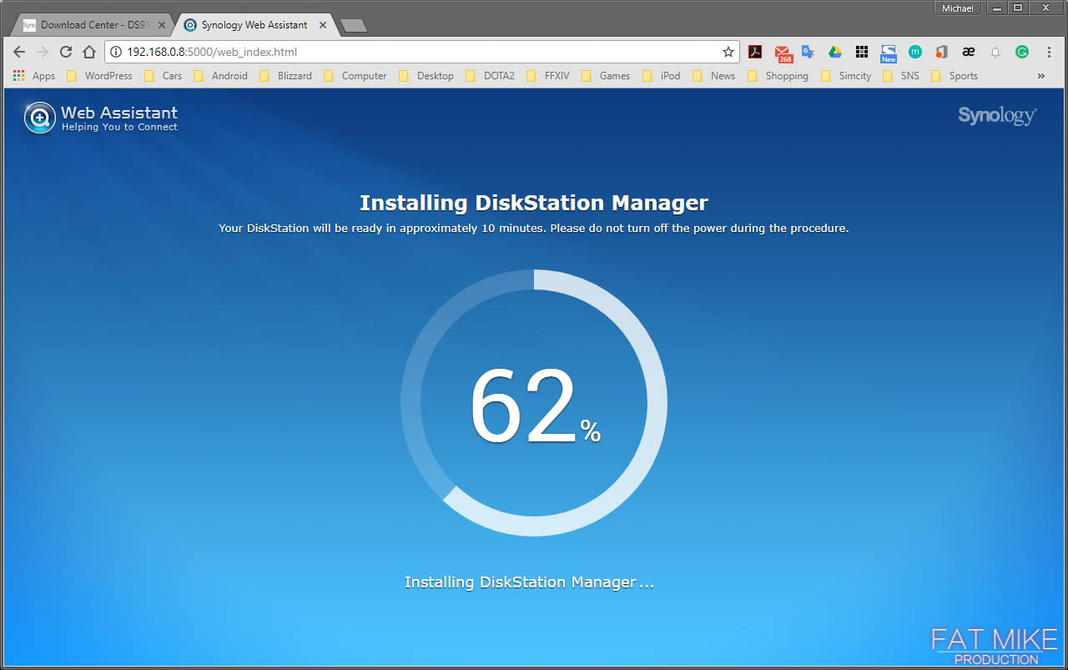Open the Office extension
The height and width of the screenshot is (670, 1068).
click(942, 52)
